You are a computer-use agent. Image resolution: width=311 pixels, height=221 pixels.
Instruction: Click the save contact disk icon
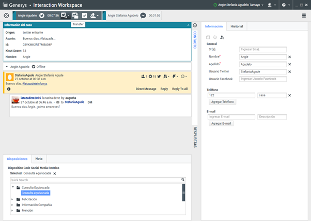point(208,37)
